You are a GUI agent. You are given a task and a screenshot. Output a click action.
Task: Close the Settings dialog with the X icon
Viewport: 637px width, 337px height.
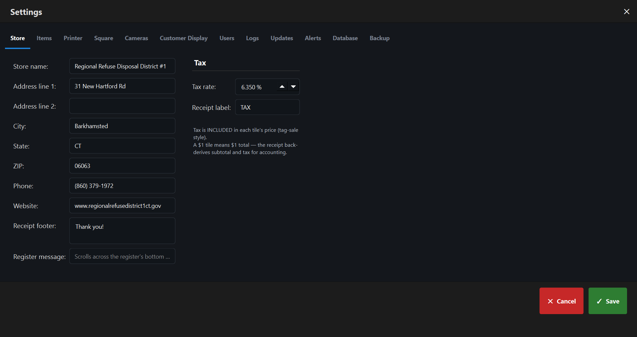coord(626,12)
